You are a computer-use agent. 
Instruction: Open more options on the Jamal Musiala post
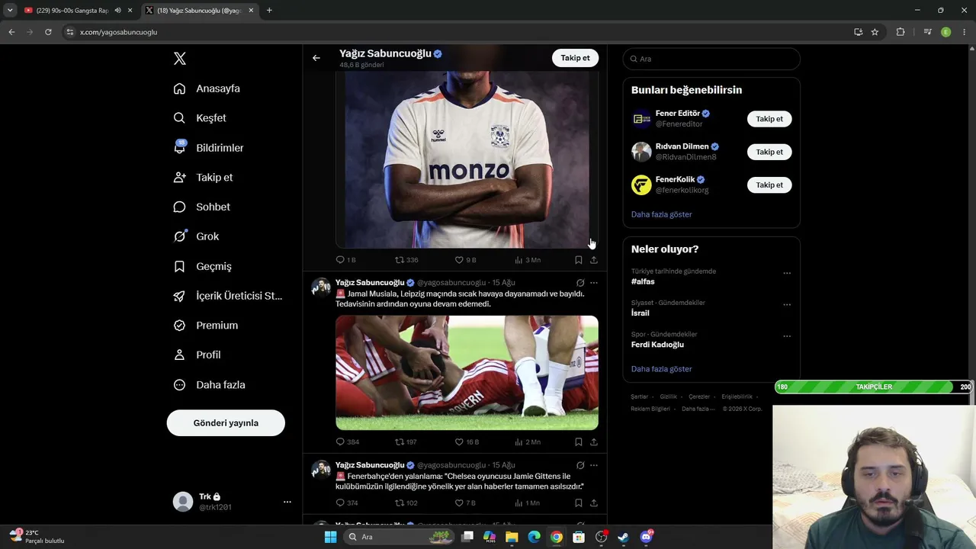(594, 283)
